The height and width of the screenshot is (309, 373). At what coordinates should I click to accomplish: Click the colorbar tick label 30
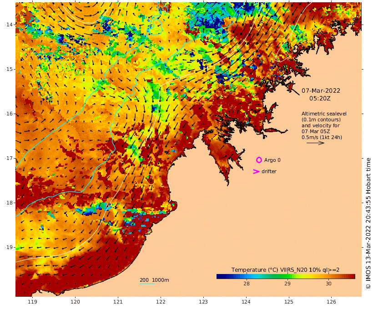coord(328,284)
